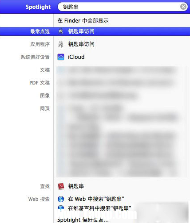Open 钥匙串访问 text under 应用程序
The image size is (190, 223).
[x=81, y=44]
